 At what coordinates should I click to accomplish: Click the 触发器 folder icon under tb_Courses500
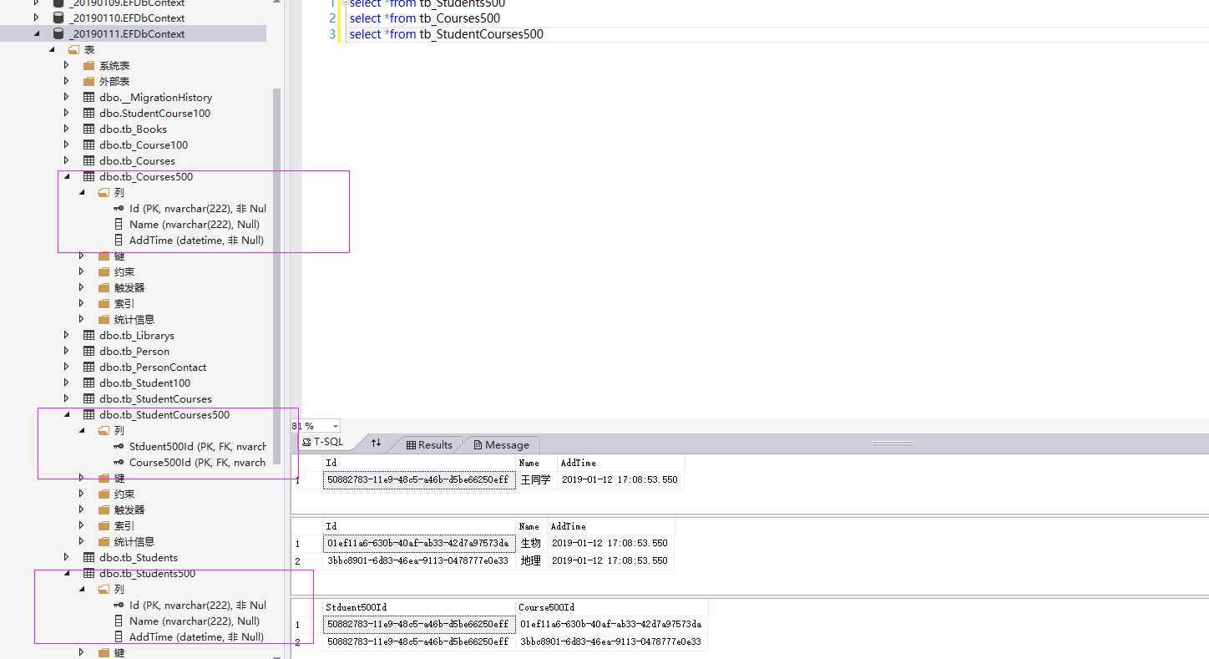pyautogui.click(x=104, y=288)
